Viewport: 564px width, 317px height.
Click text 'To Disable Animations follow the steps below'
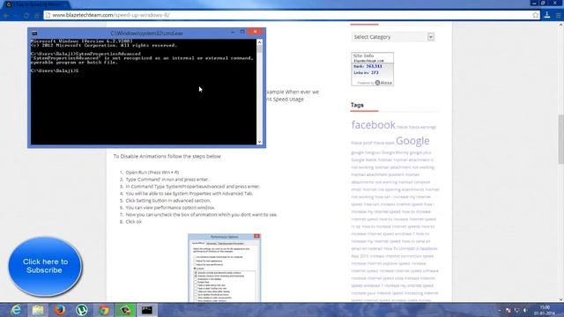coord(167,157)
